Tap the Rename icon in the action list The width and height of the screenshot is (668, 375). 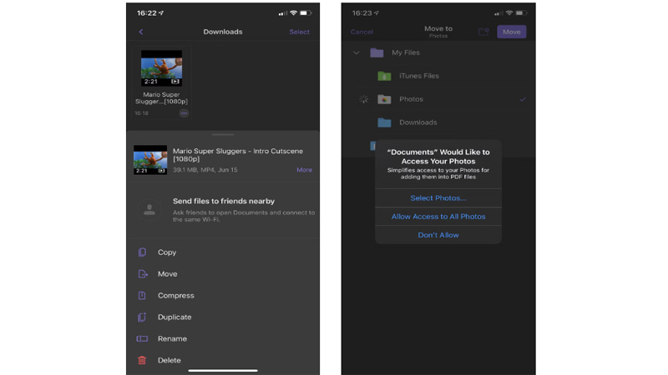point(142,339)
